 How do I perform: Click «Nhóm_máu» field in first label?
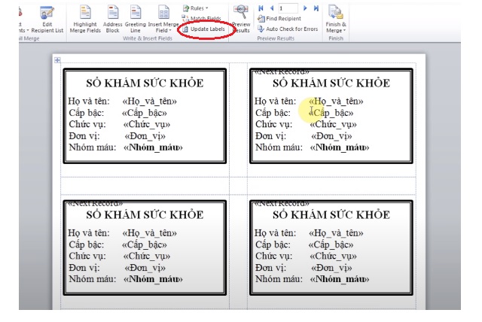click(x=153, y=147)
